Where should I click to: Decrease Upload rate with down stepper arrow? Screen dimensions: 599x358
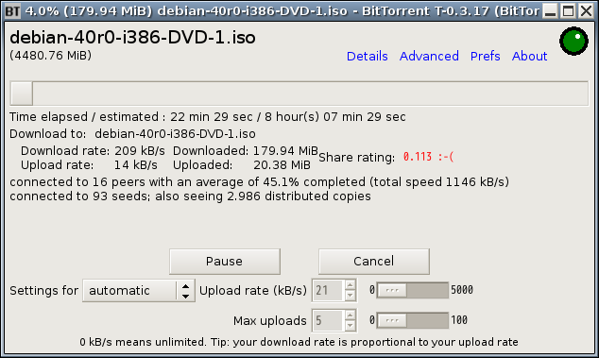coord(350,296)
